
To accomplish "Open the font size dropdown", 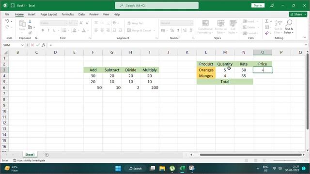I will pyautogui.click(x=77, y=23).
